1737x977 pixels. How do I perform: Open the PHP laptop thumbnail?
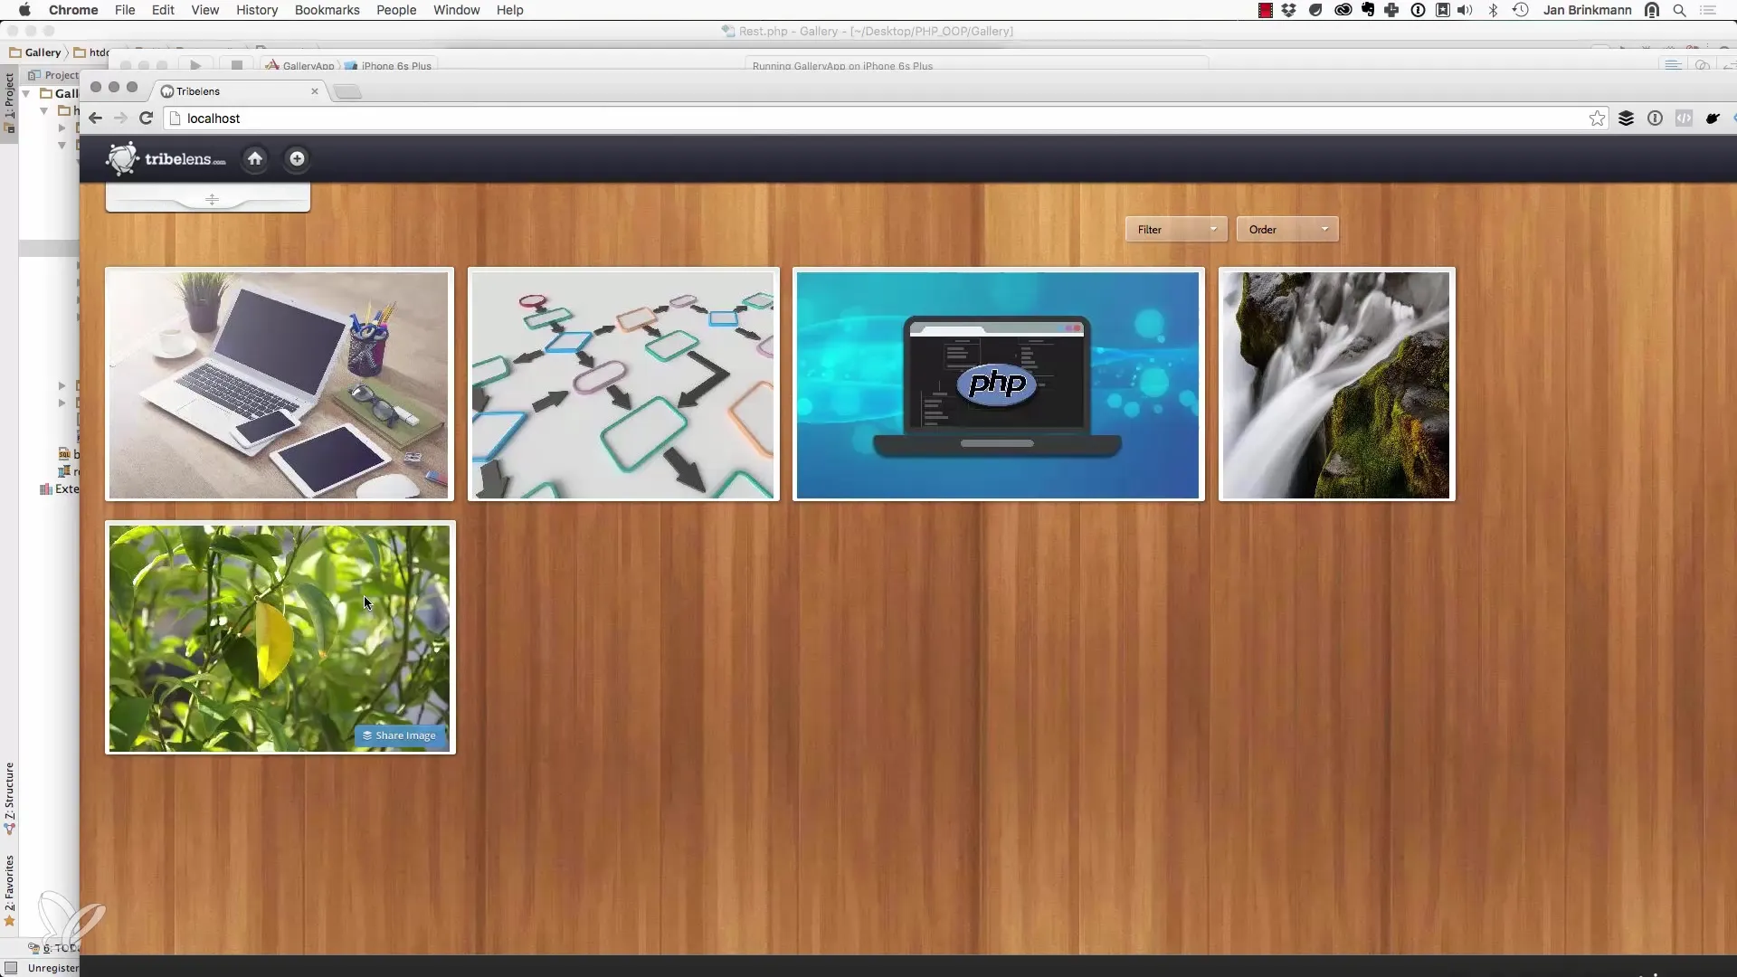[998, 384]
